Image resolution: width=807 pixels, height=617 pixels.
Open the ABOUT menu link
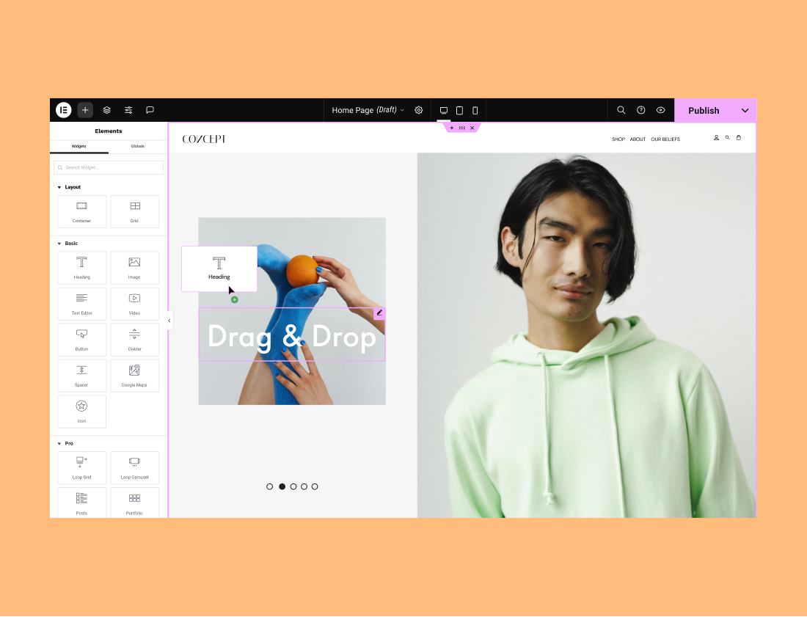click(638, 139)
